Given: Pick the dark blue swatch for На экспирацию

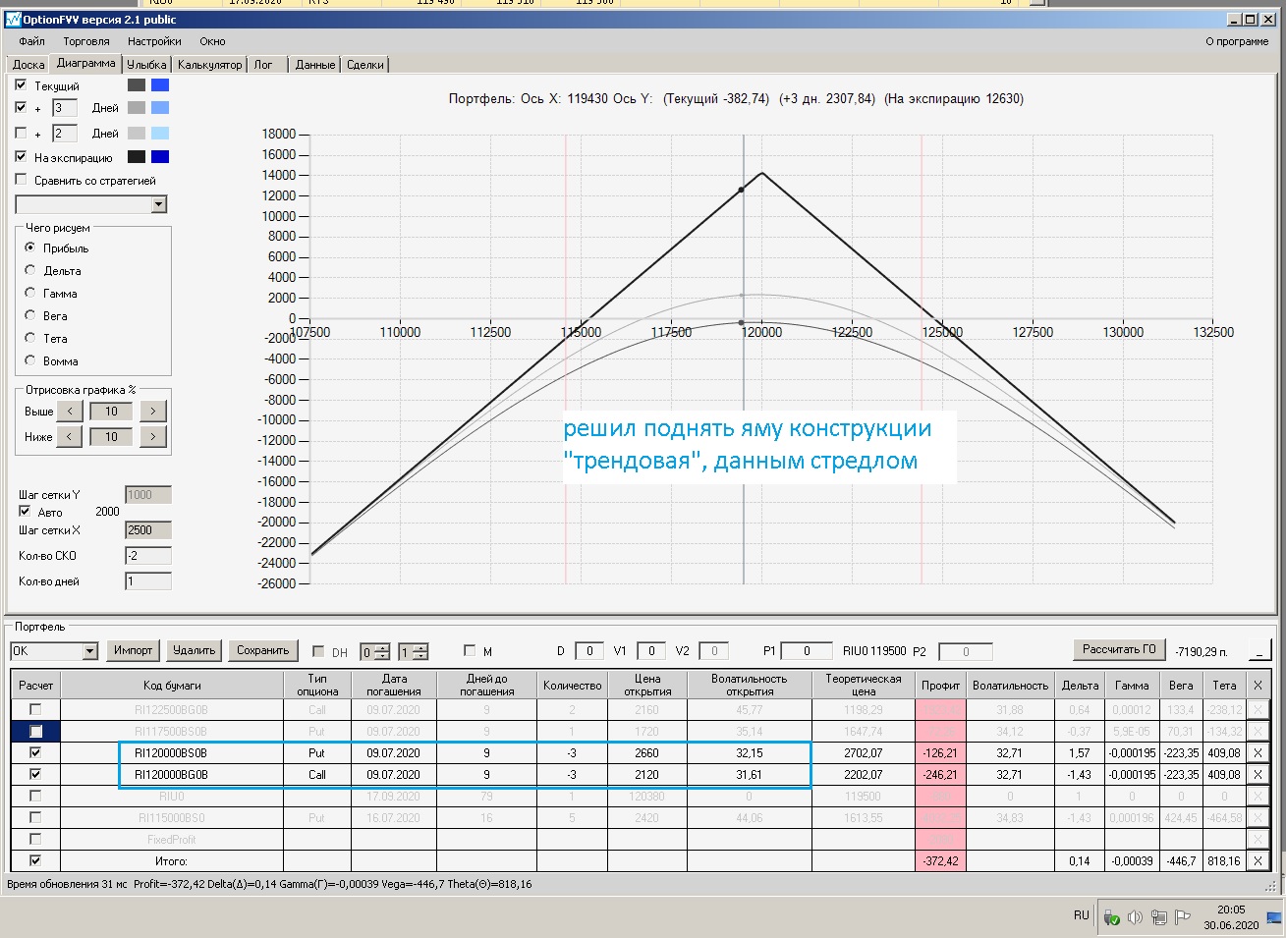Looking at the screenshot, I should click(160, 157).
